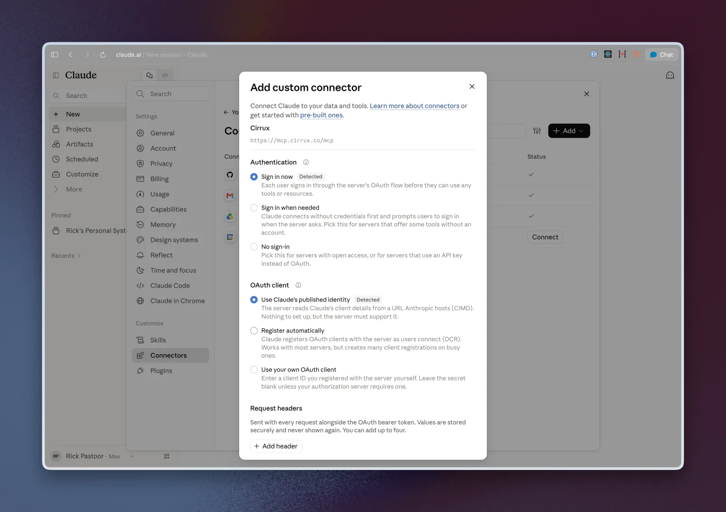The image size is (726, 512).
Task: Open the connectors filter sliders icon
Action: [x=537, y=131]
